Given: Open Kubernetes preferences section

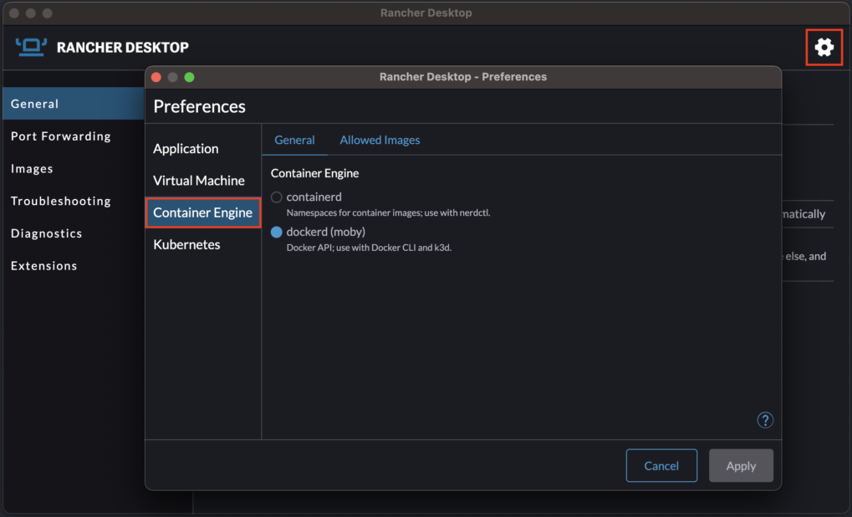Looking at the screenshot, I should [186, 245].
